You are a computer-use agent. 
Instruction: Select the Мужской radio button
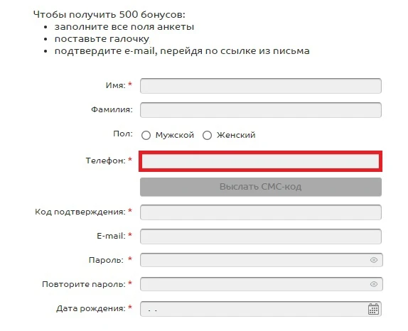coord(146,135)
